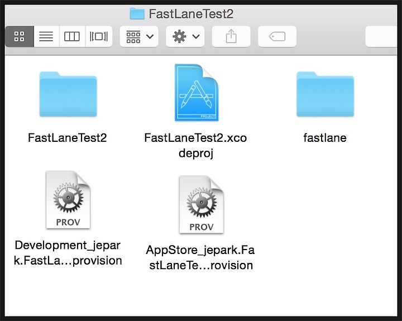Switch to list view mode

pos(46,36)
